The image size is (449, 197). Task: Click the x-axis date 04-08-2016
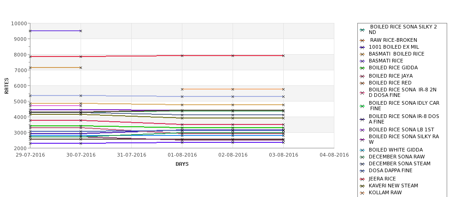point(334,155)
